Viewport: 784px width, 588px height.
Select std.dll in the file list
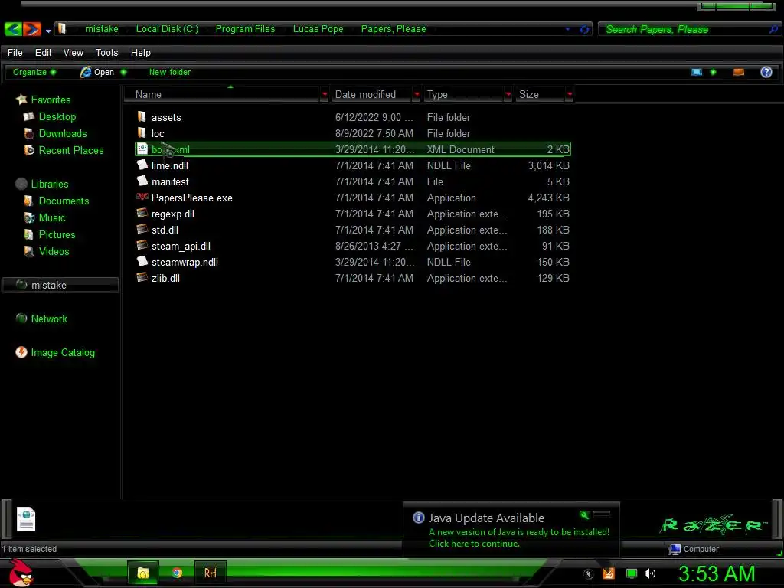tap(165, 230)
